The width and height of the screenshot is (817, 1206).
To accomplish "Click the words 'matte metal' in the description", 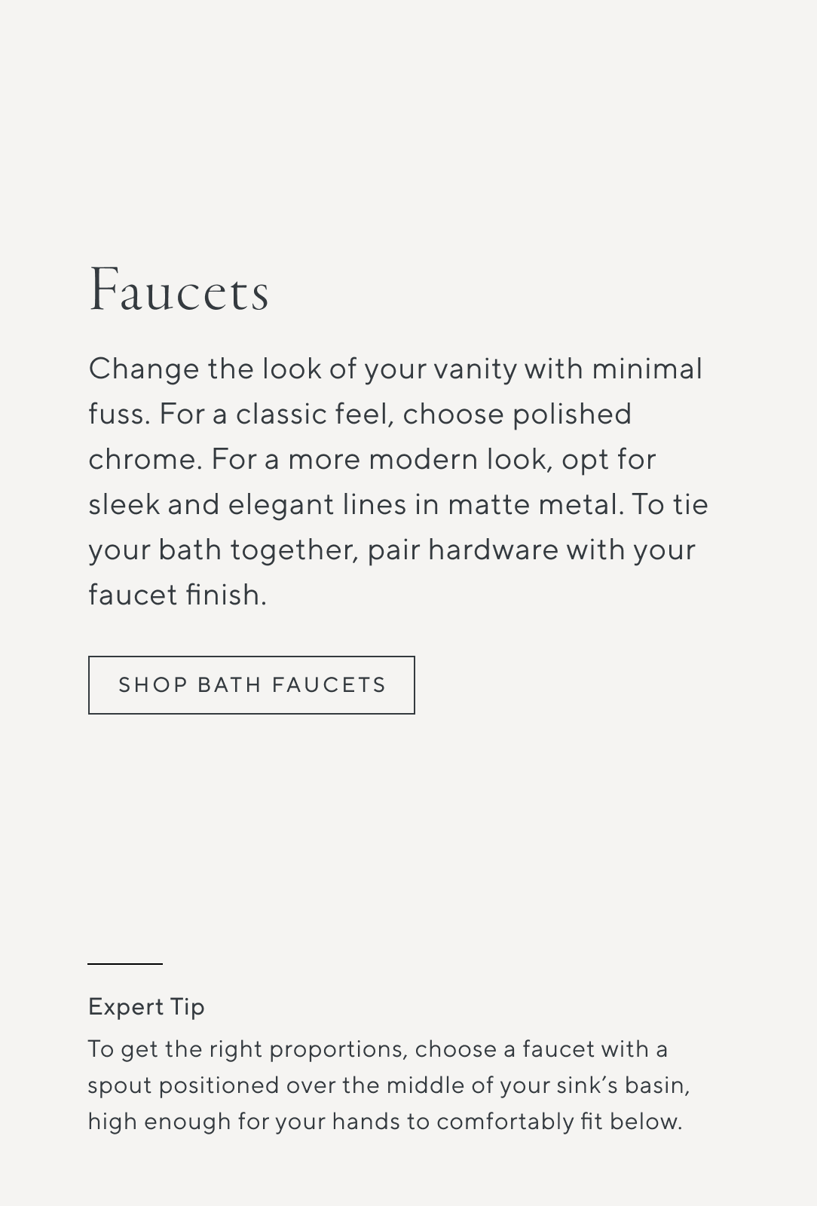I will point(535,505).
